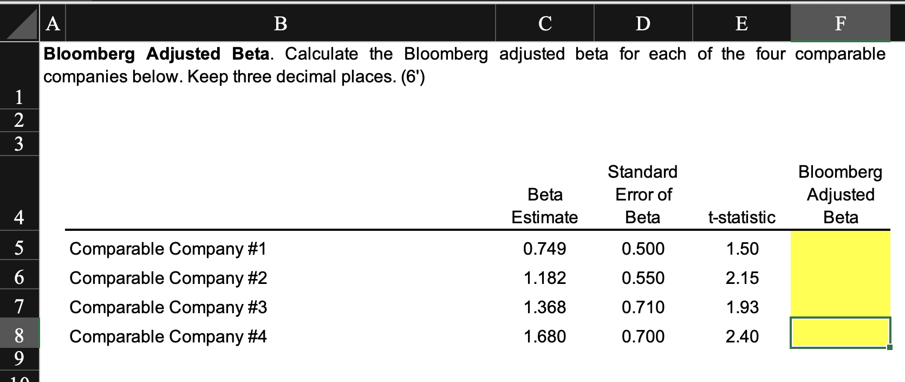Select the standard error 0.550 cell
905x382 pixels.
pyautogui.click(x=643, y=277)
